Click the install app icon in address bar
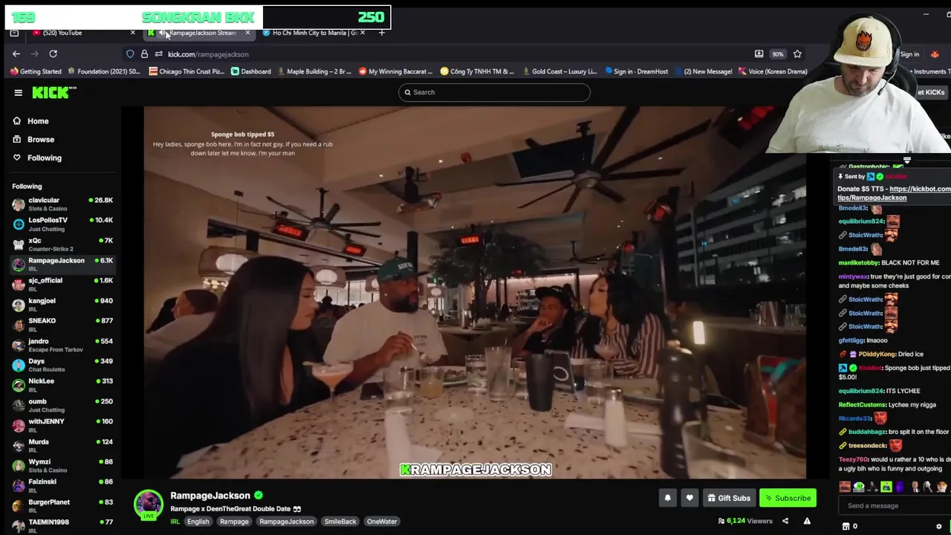Screen dimensions: 951x535 759,53
